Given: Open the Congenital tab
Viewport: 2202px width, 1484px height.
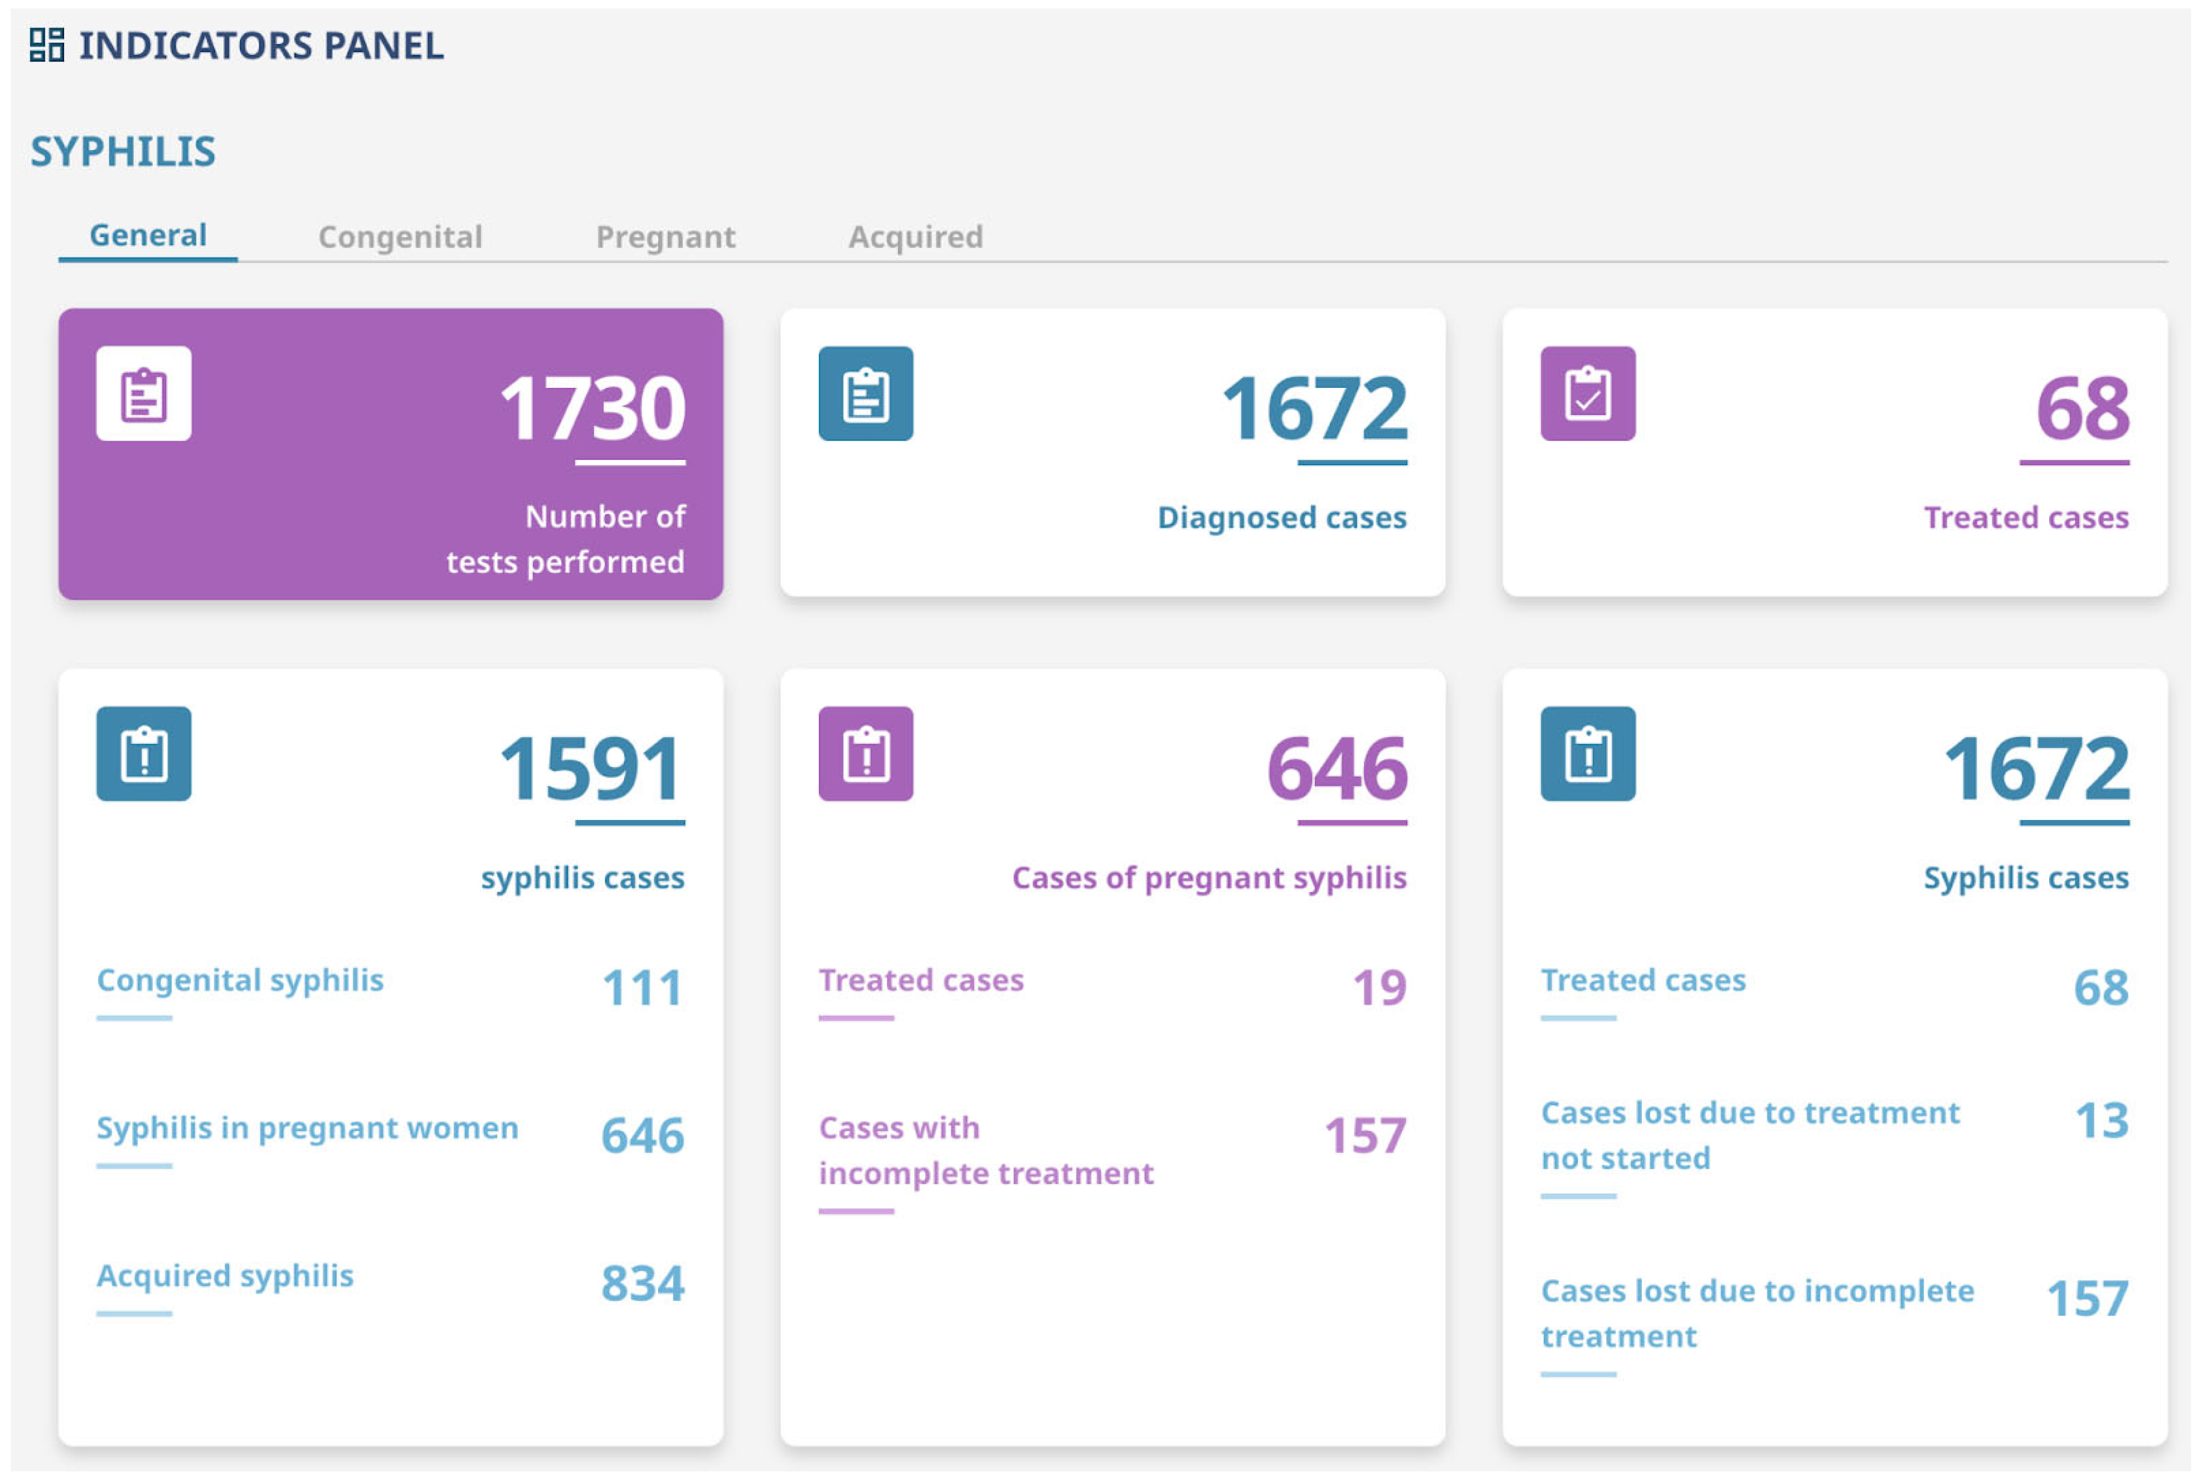Looking at the screenshot, I should [400, 237].
